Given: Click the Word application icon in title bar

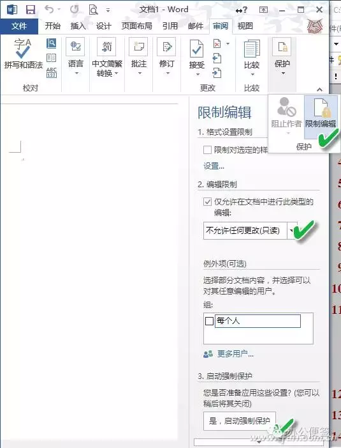Looking at the screenshot, I should tap(12, 10).
